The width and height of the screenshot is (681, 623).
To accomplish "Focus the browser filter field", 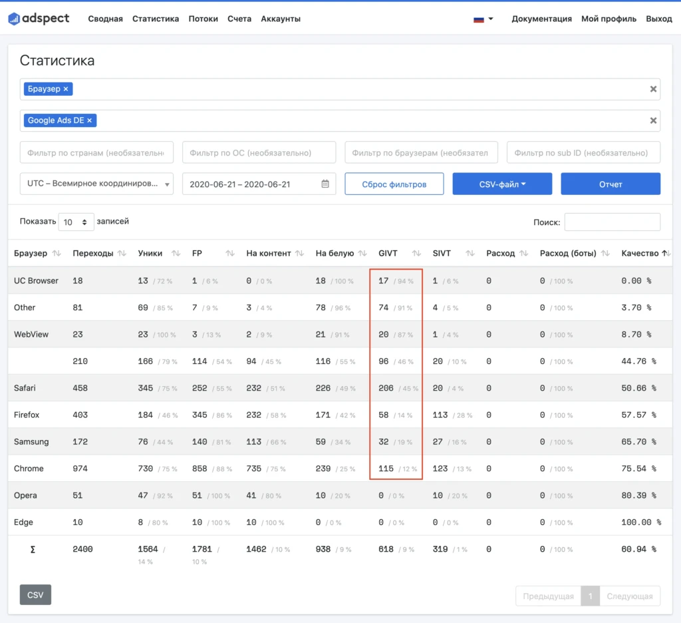I will pyautogui.click(x=421, y=152).
